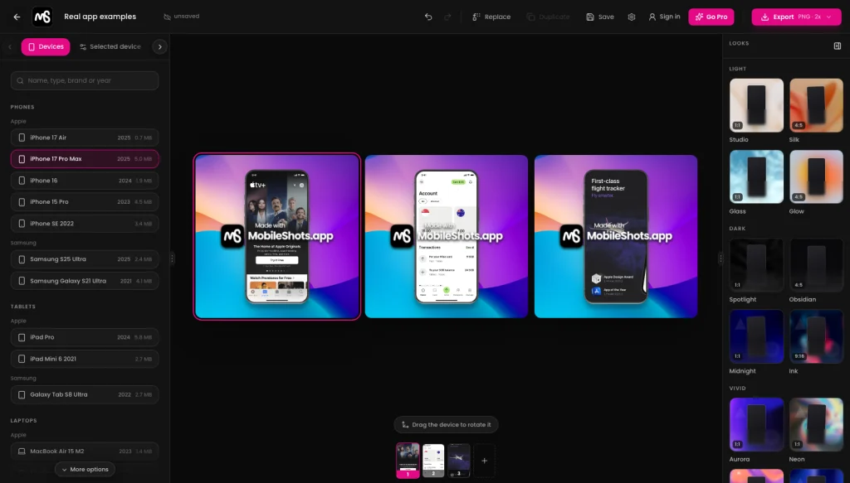Open screen thumbnail 3 in the strip
The image size is (850, 483).
(458, 461)
